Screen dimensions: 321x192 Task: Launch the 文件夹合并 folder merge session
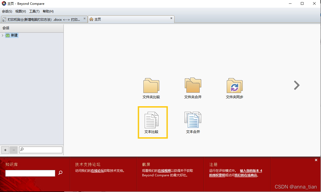tap(193, 88)
